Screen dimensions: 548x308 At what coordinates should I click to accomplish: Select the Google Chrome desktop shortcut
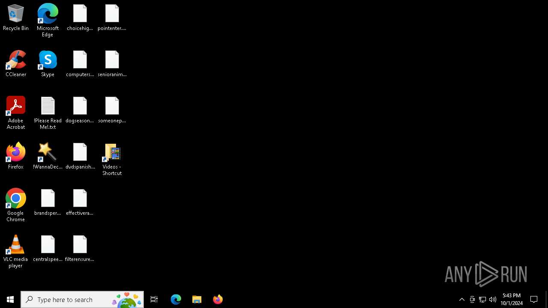(16, 205)
